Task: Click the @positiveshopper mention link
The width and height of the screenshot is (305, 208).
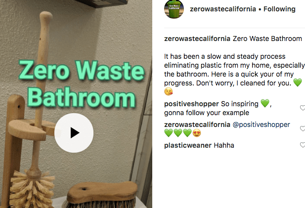Action: click(x=261, y=125)
